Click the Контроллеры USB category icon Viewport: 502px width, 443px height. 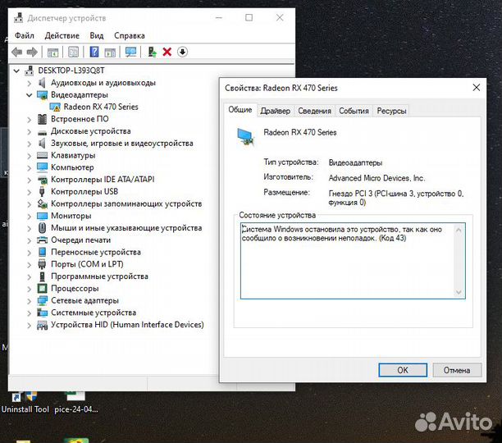(42, 191)
